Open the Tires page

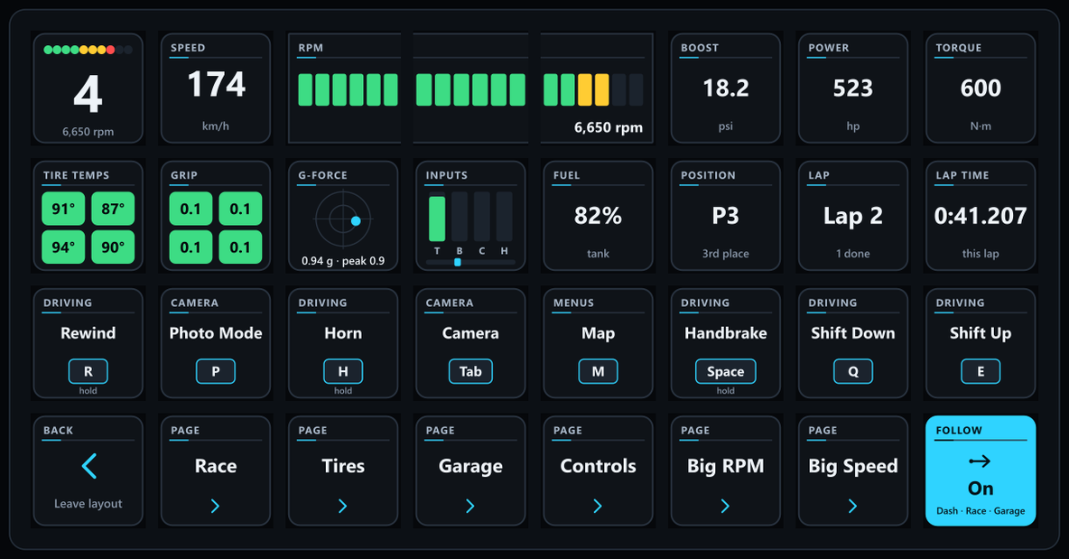click(x=343, y=471)
